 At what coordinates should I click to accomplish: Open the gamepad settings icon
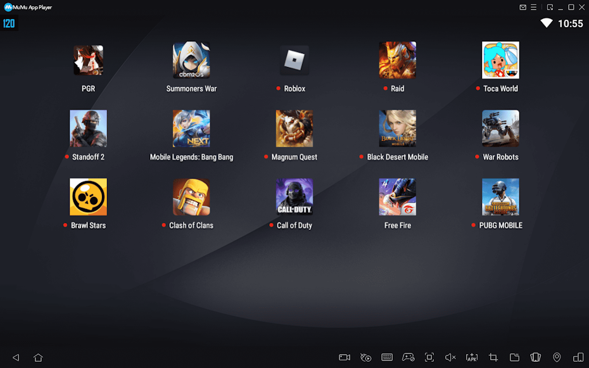coord(408,357)
